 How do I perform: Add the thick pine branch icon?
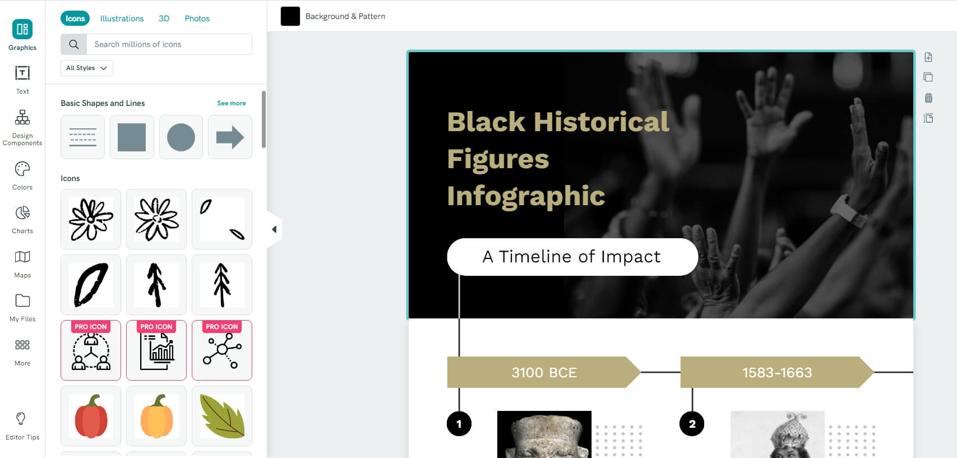click(x=156, y=285)
